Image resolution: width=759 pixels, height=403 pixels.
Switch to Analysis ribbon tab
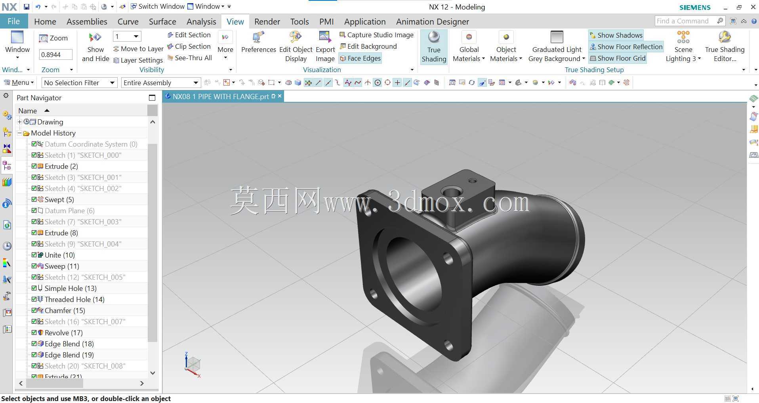[x=201, y=21]
